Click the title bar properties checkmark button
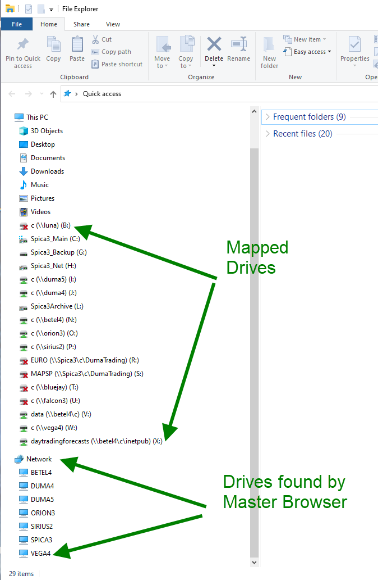The height and width of the screenshot is (580, 378). [29, 9]
